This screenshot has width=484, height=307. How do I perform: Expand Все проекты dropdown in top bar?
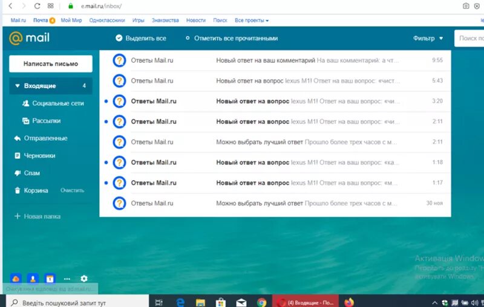click(x=252, y=21)
